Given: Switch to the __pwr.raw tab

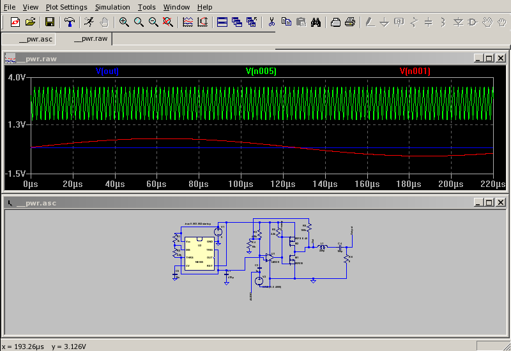Looking at the screenshot, I should tap(84, 39).
